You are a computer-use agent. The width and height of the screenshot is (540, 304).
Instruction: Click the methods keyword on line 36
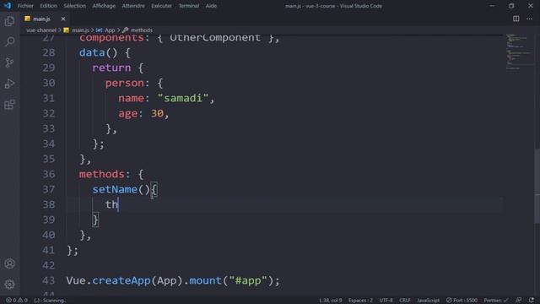(x=101, y=174)
